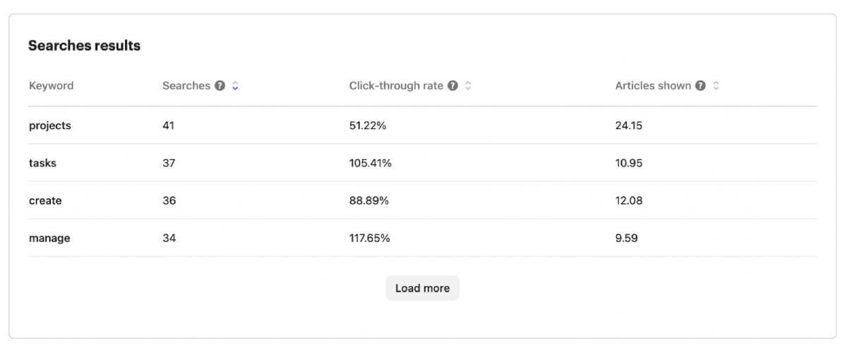
Task: Click the Searches results heading
Action: click(84, 46)
